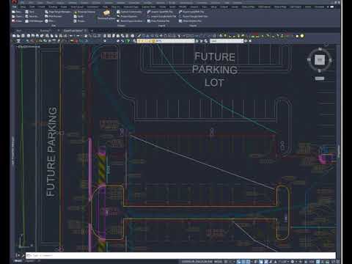Click New in the File ribbon panel
352x264 pixels.
coord(17,12)
